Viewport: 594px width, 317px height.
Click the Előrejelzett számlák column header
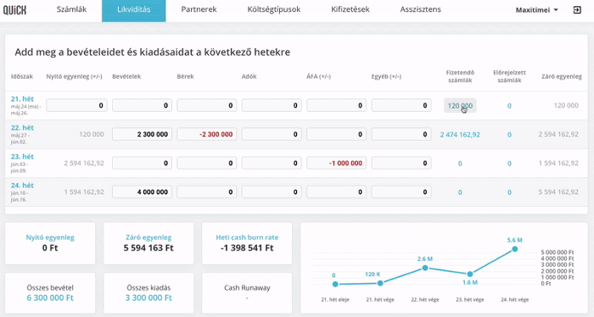(x=509, y=76)
